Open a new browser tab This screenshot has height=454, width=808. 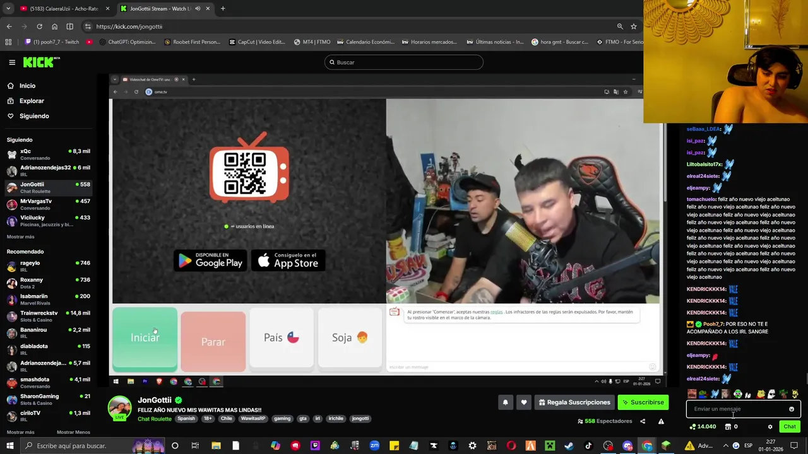(223, 9)
